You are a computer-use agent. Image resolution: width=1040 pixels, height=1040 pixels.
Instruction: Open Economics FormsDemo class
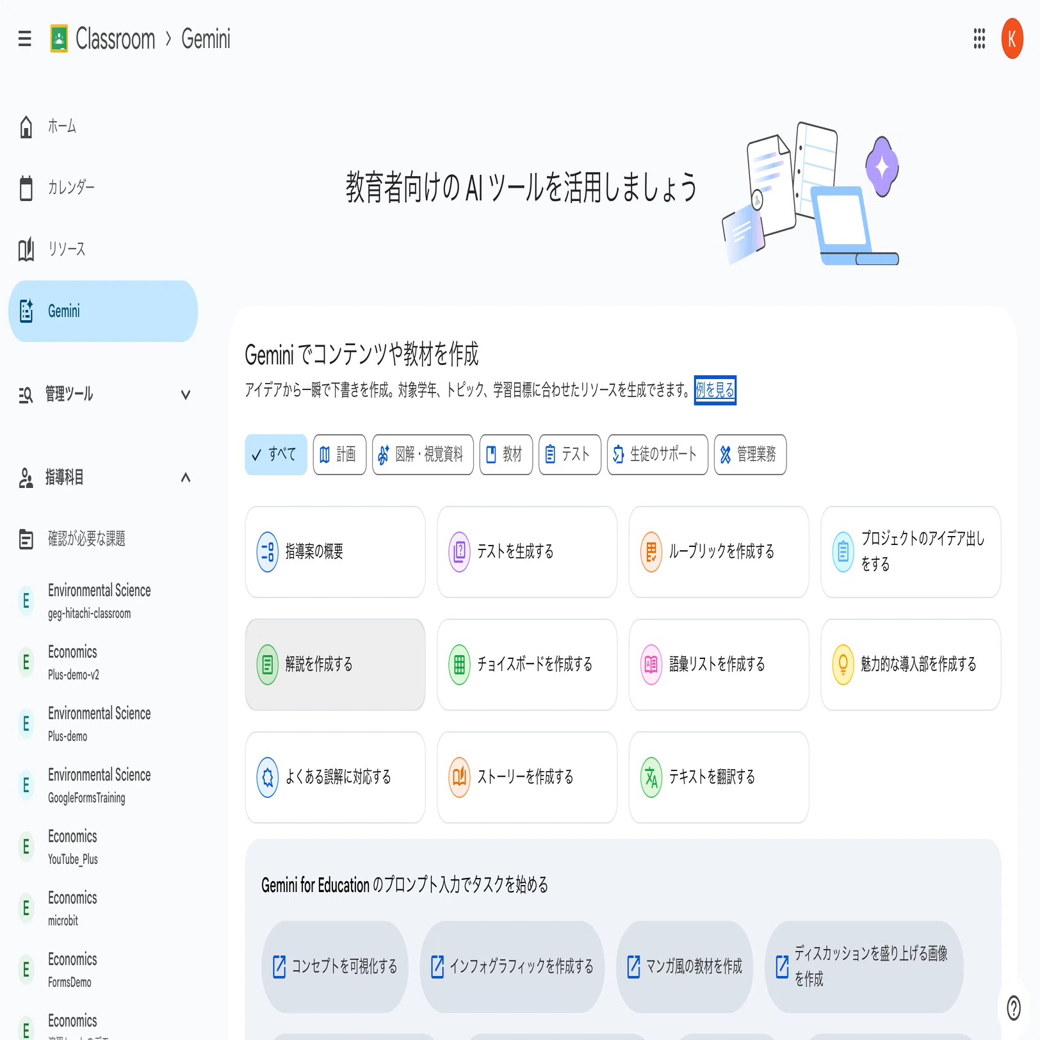tap(103, 970)
